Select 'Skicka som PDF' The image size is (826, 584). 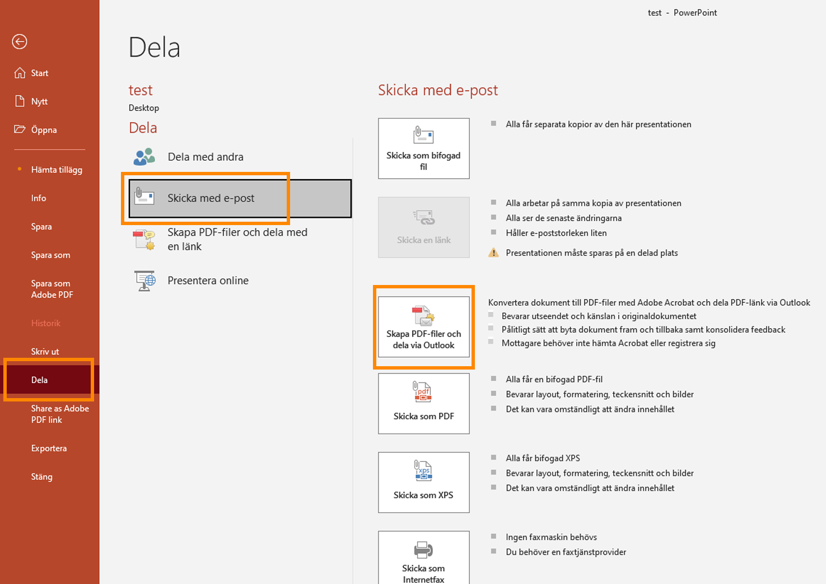click(x=423, y=404)
